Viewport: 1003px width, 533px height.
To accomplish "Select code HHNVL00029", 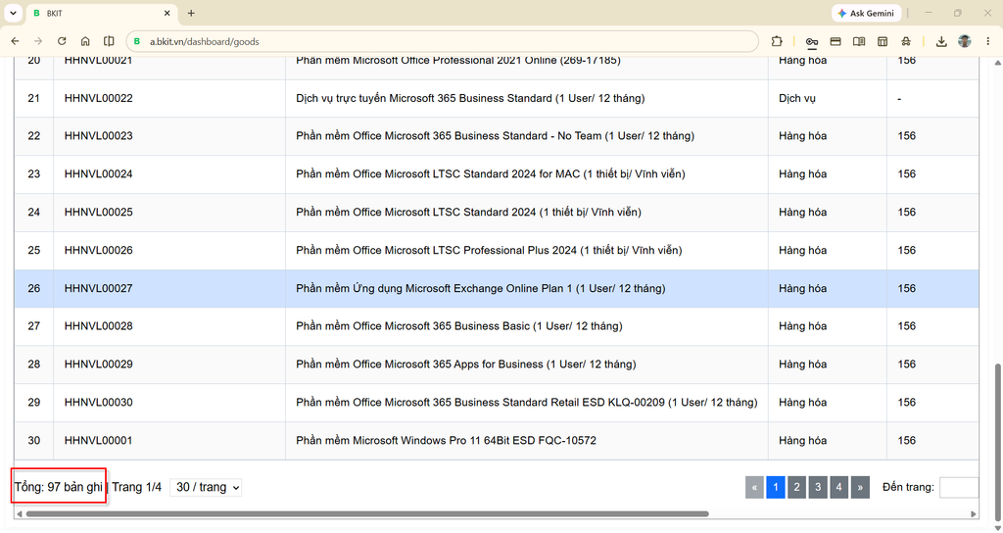I will [99, 364].
